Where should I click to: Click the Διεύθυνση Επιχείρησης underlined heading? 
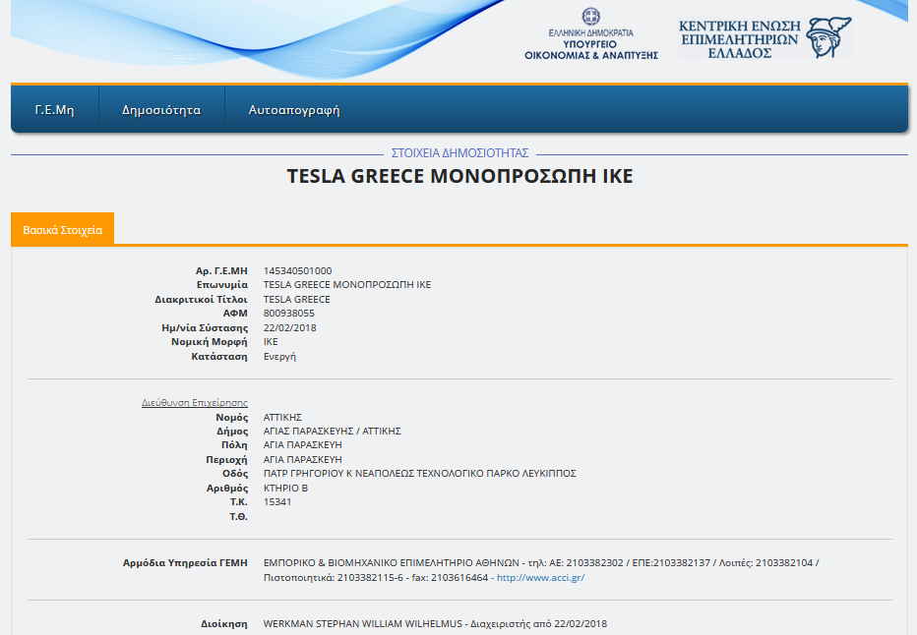195,402
